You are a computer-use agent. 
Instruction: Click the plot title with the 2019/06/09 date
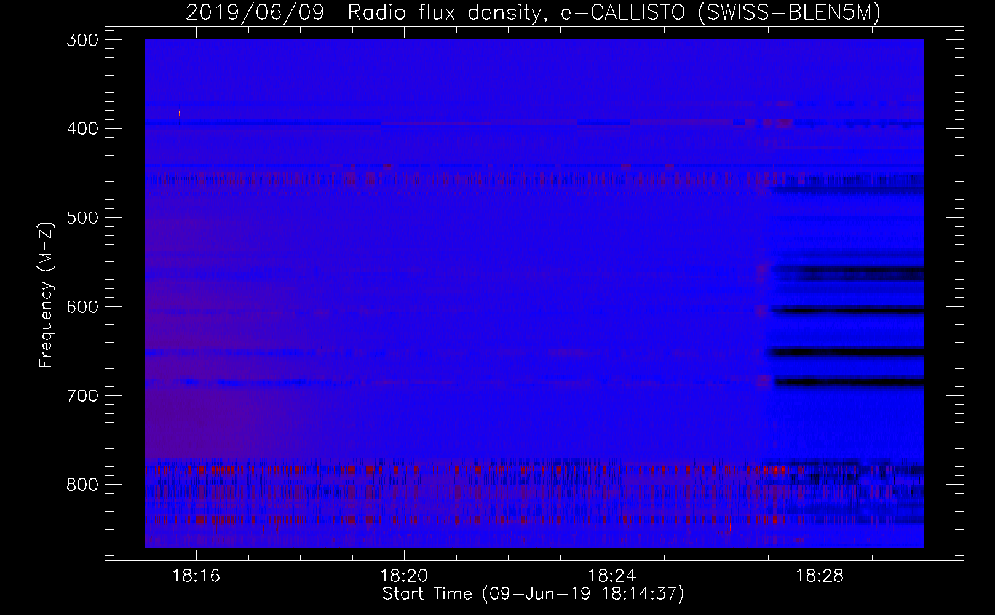(533, 12)
